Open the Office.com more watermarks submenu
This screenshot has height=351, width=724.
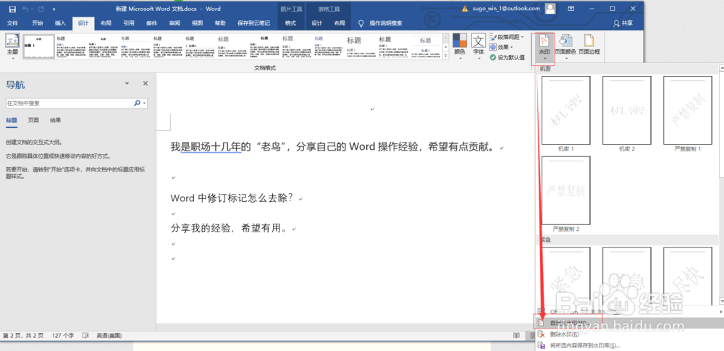(x=628, y=312)
